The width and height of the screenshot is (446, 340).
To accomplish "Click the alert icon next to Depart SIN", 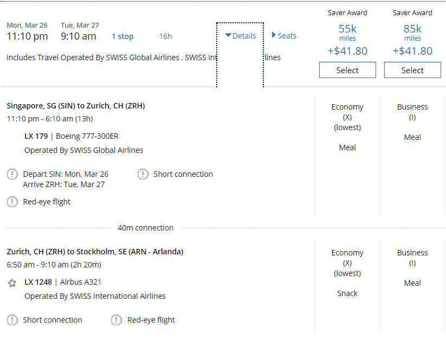I will point(12,174).
